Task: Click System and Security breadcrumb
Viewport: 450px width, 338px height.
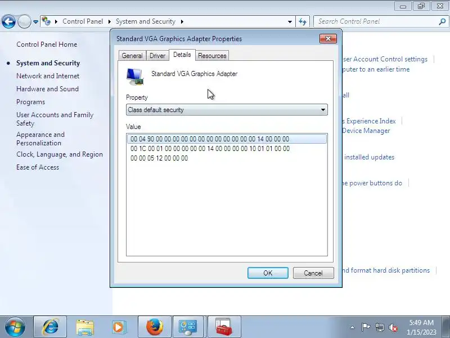Action: click(x=146, y=21)
